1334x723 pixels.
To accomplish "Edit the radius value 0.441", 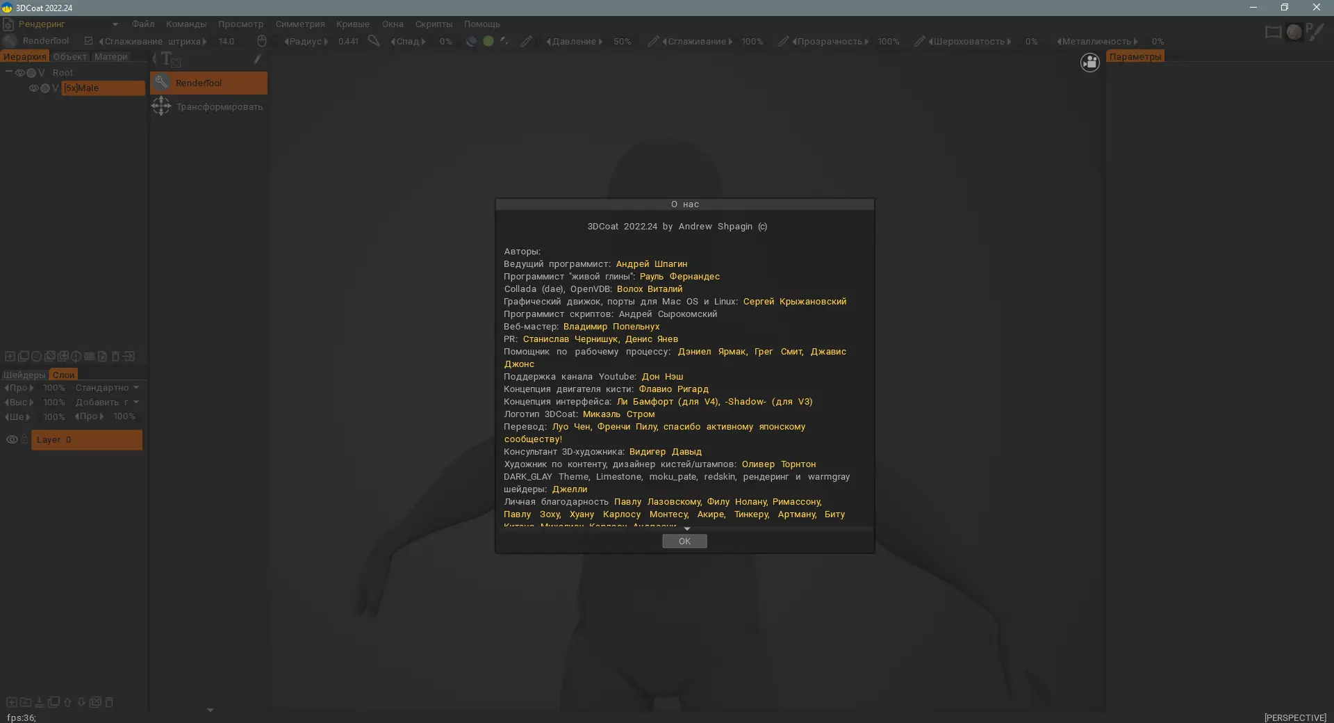I will [348, 42].
